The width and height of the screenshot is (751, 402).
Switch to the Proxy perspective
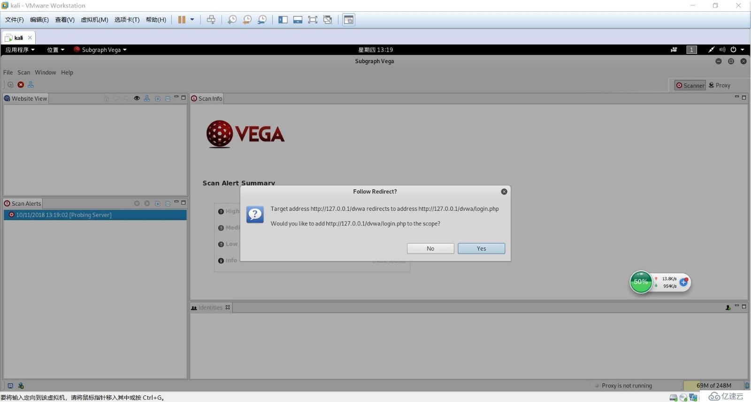tap(720, 85)
